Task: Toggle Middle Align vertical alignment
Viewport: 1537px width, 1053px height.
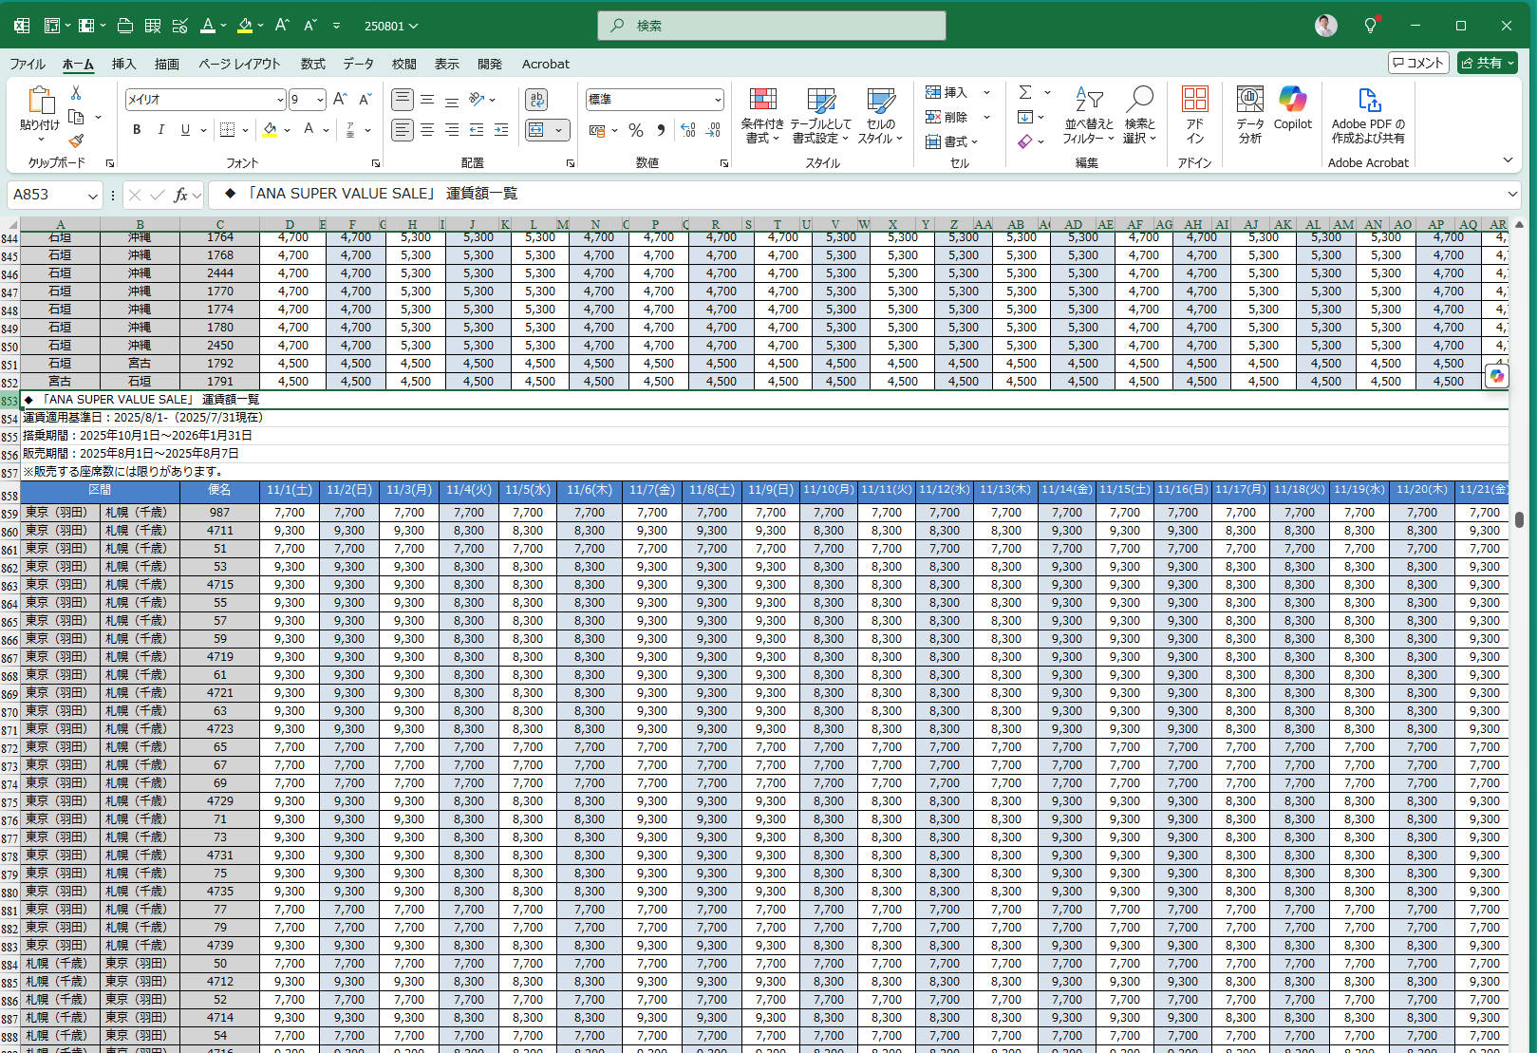Action: click(427, 99)
